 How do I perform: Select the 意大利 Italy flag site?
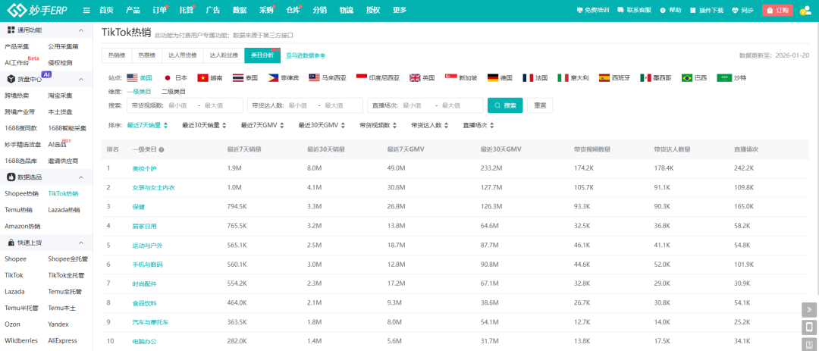(573, 78)
